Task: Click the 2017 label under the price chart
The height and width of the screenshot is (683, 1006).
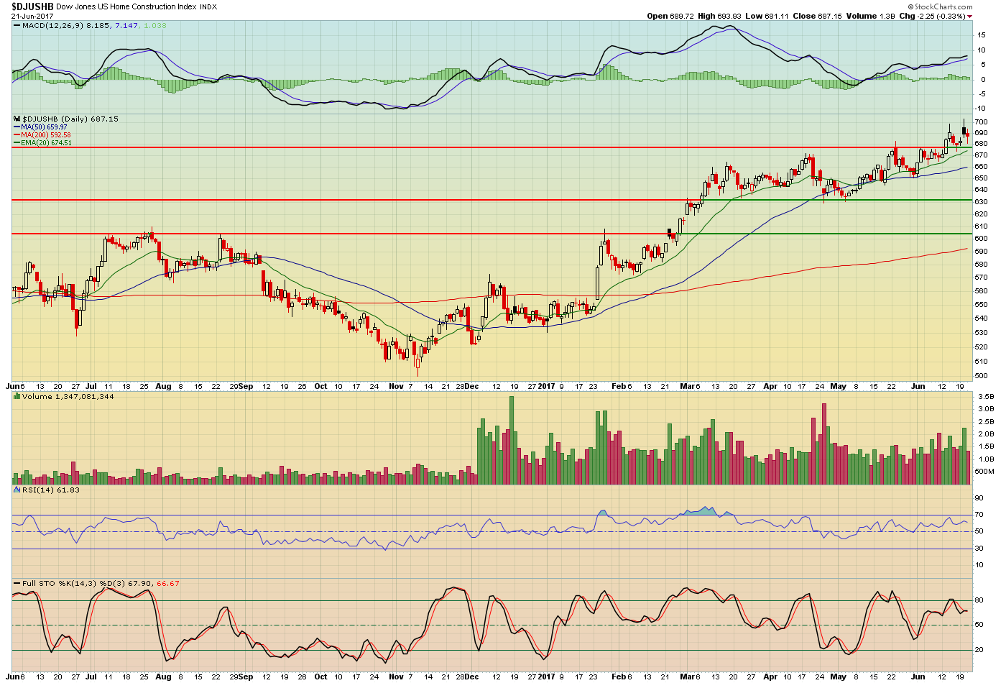Action: point(547,386)
